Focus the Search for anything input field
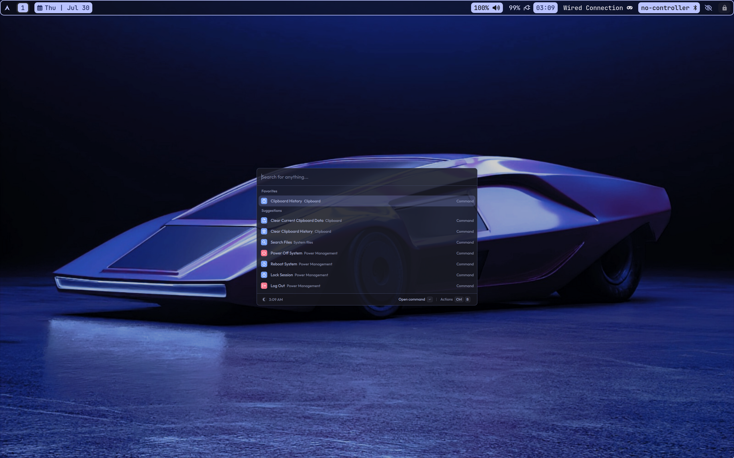This screenshot has width=734, height=458. pyautogui.click(x=367, y=177)
